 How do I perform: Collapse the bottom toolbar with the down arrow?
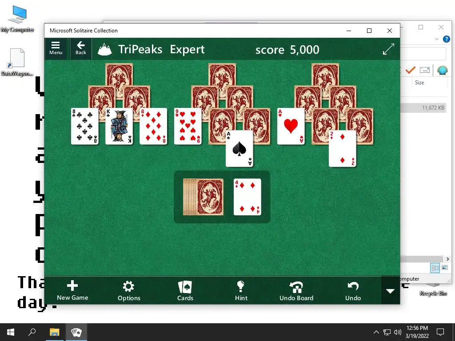390,291
